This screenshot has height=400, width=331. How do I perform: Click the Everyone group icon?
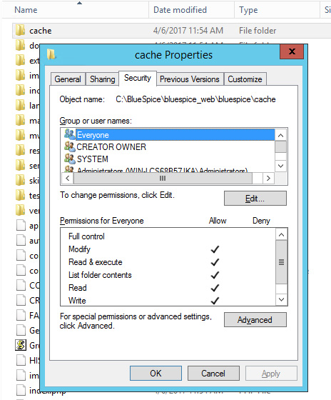[x=69, y=134]
